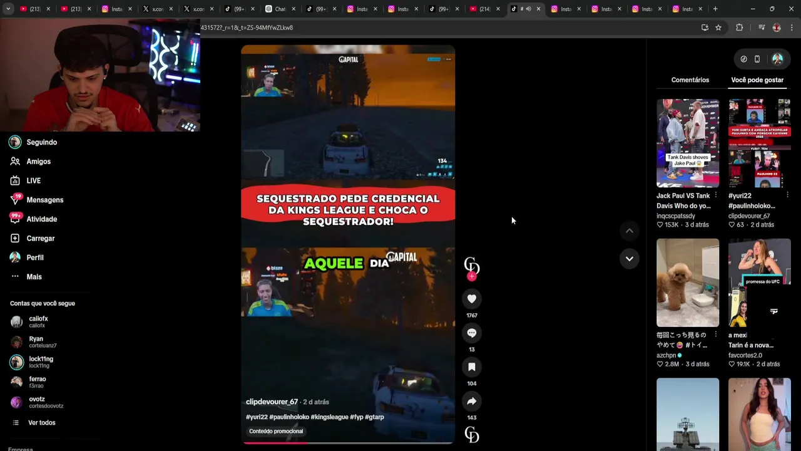Open the radar truck video thumbnail
Image resolution: width=801 pixels, height=451 pixels.
(x=688, y=414)
